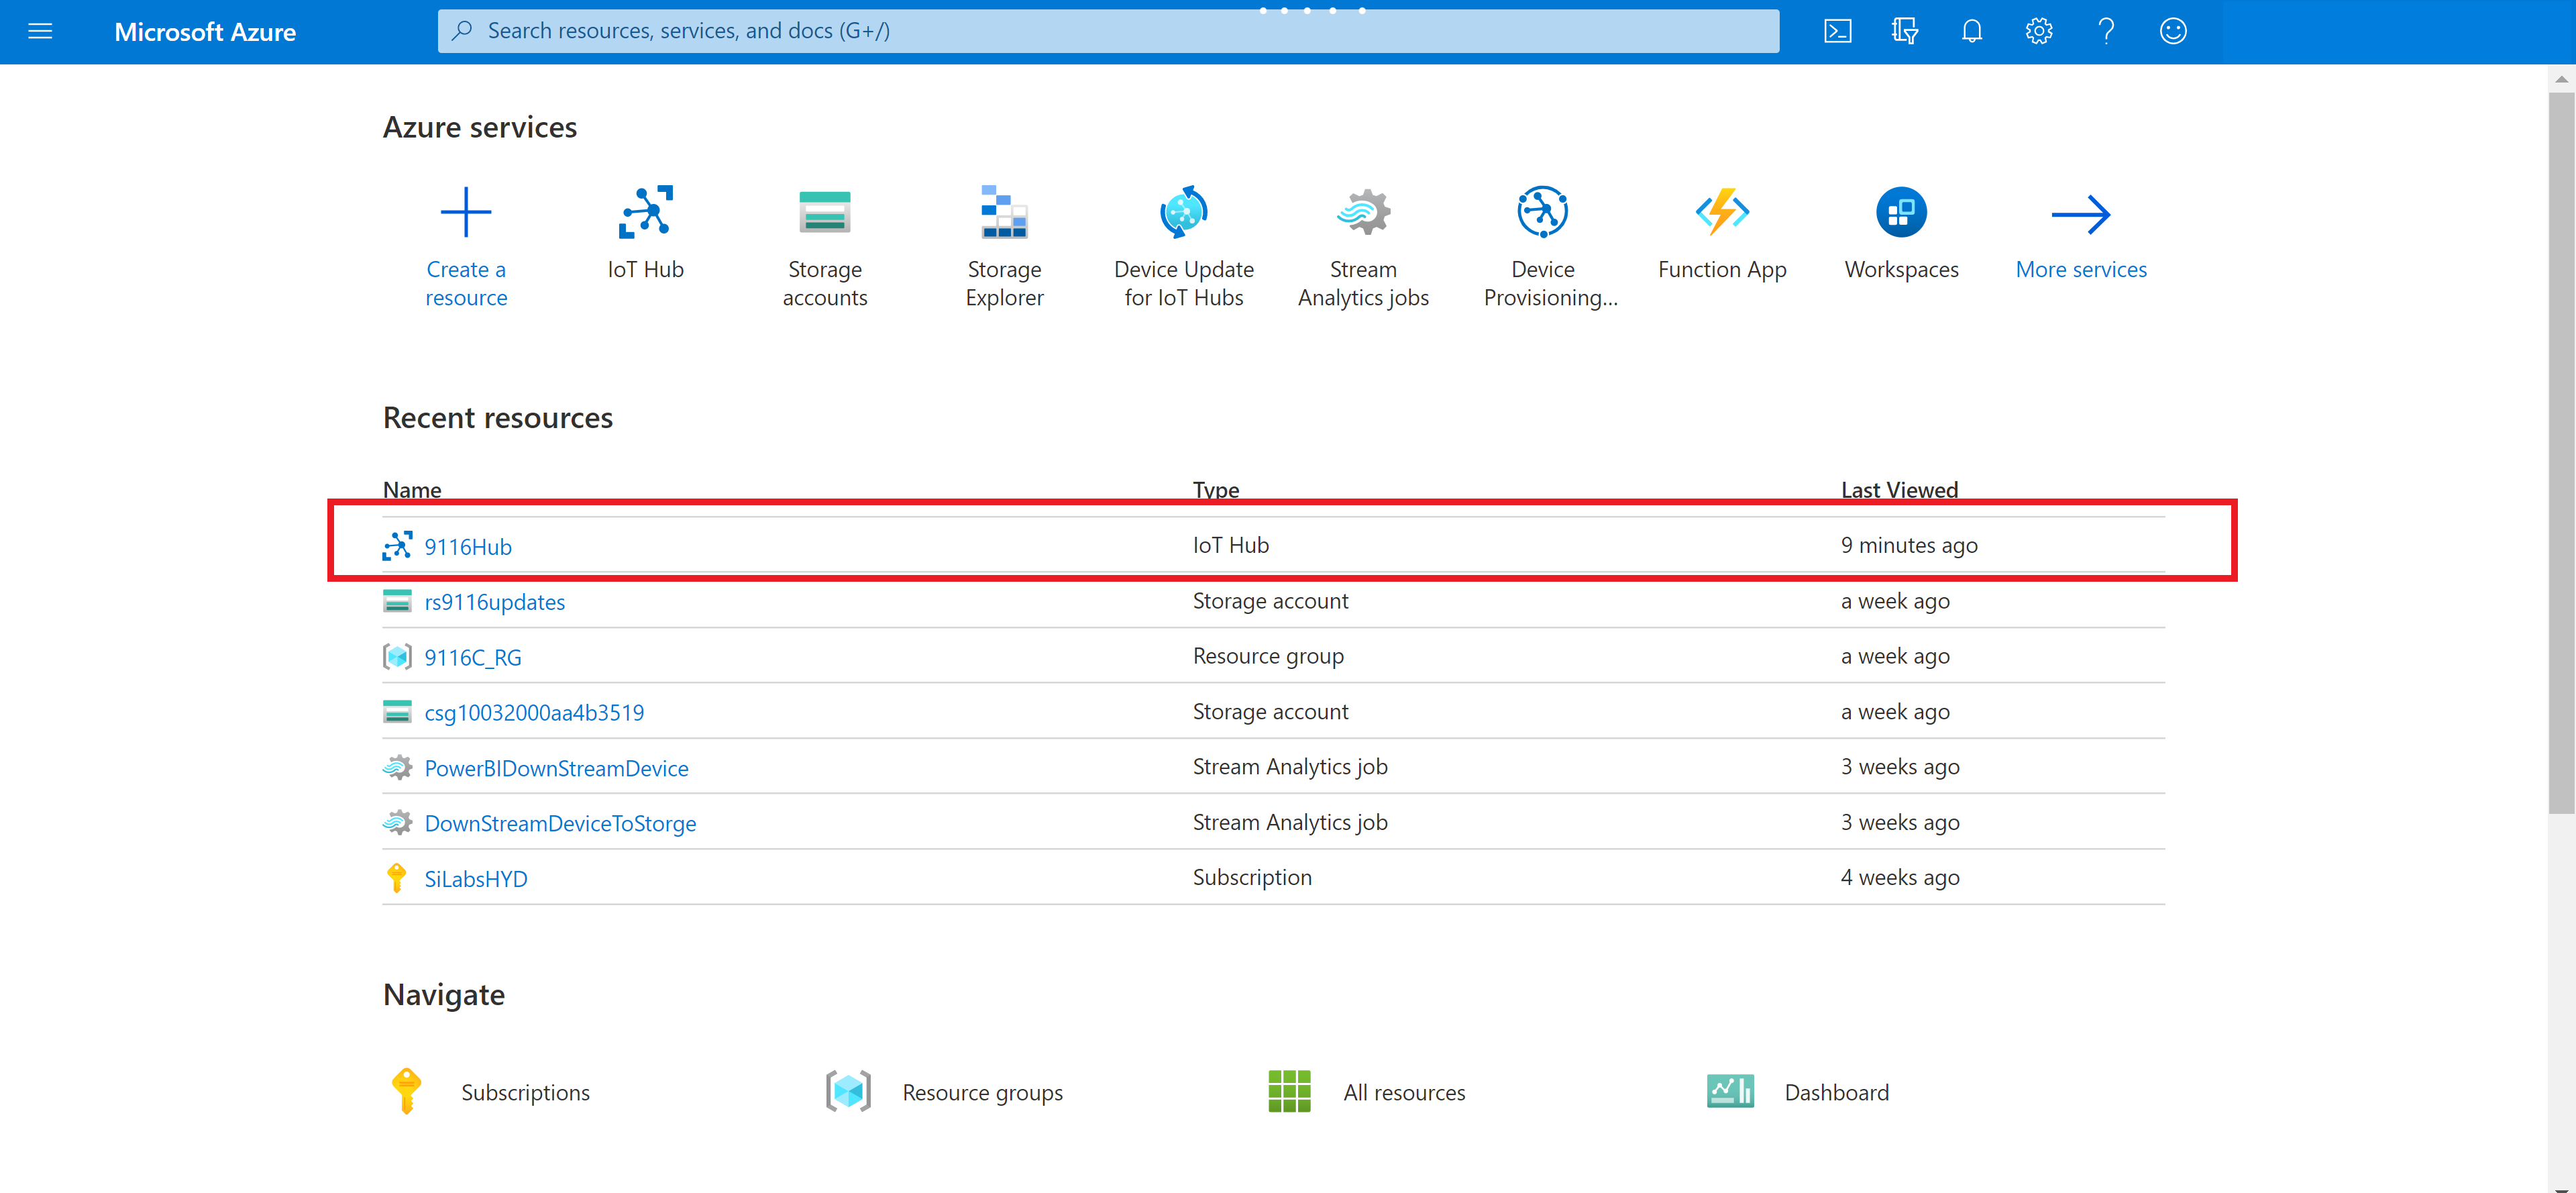Open the Feedback smiley icon

click(x=2173, y=31)
